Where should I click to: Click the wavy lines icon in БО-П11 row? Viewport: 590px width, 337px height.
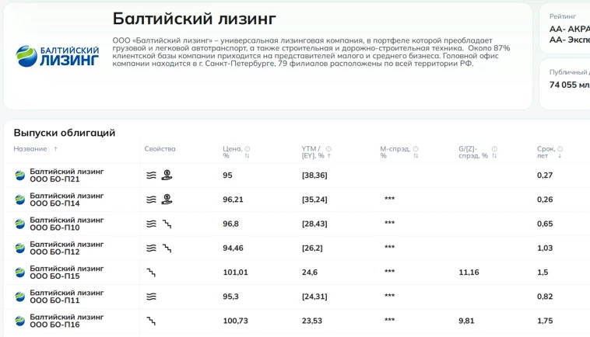pyautogui.click(x=151, y=297)
